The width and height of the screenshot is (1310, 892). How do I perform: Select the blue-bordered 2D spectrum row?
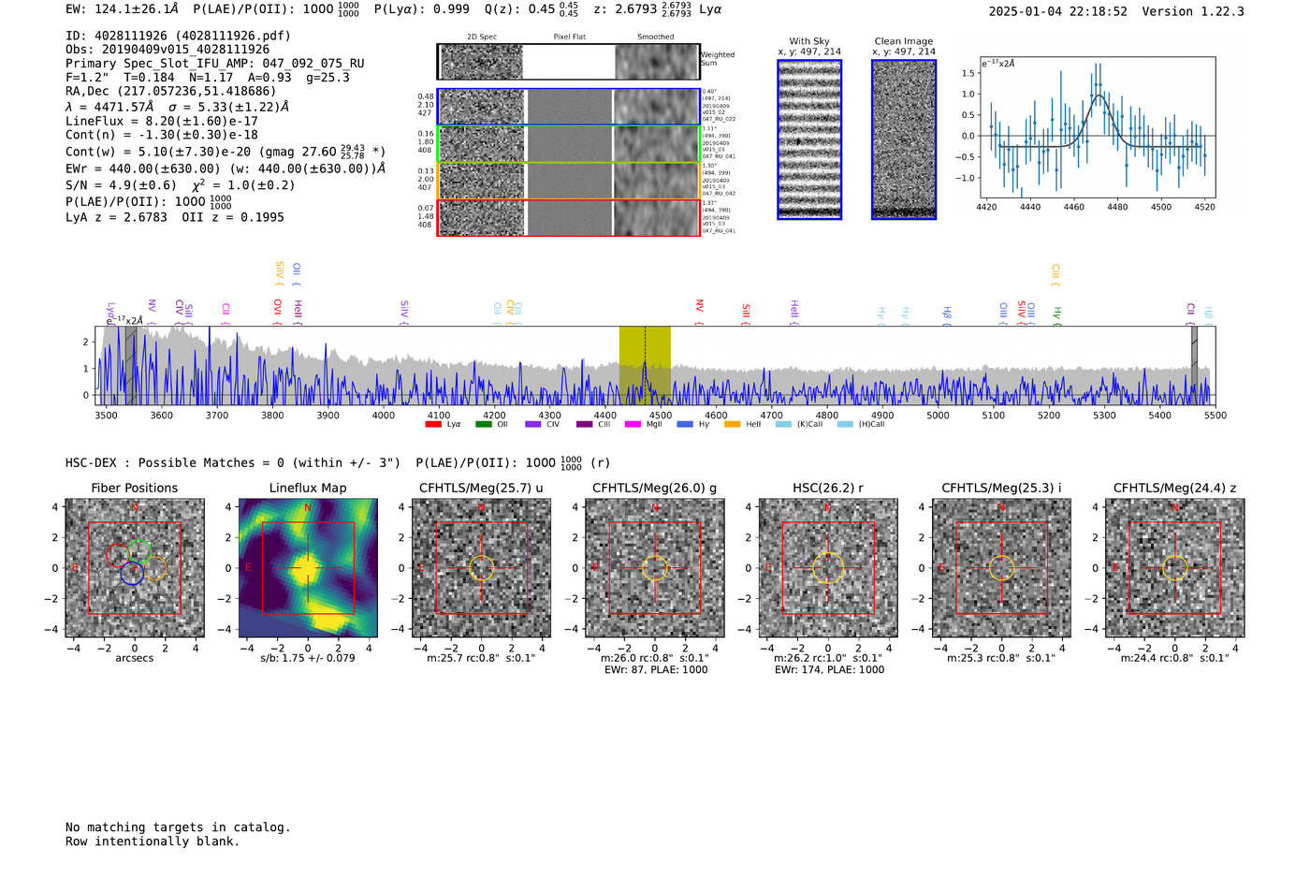[x=569, y=107]
